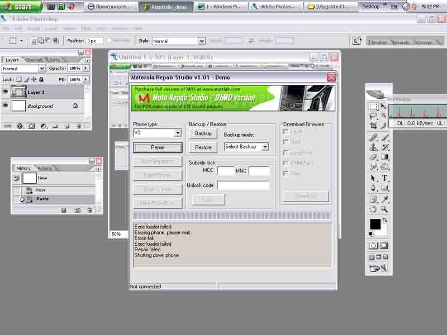Tick the Flash firmware checkbox
The image size is (447, 335).
click(x=286, y=131)
